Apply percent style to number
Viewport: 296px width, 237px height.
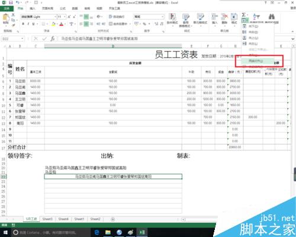[144, 24]
